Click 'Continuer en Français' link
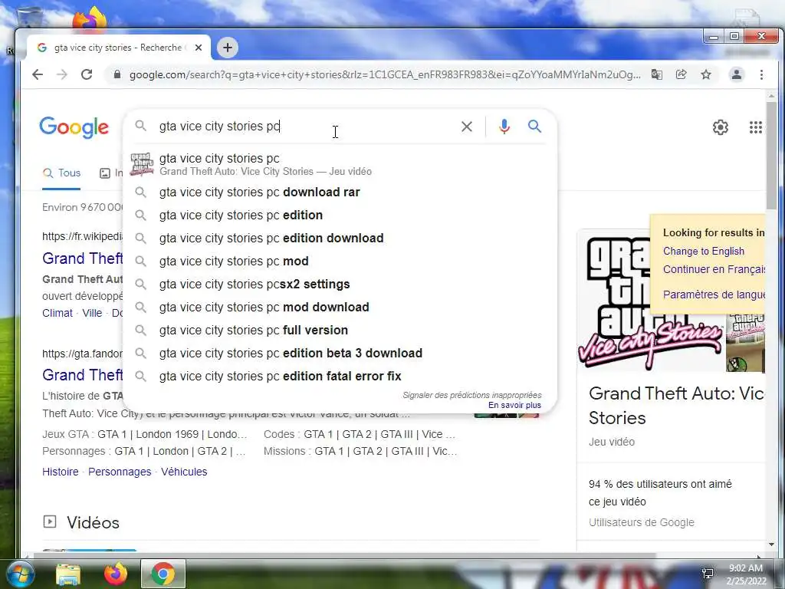The width and height of the screenshot is (785, 589). [714, 269]
